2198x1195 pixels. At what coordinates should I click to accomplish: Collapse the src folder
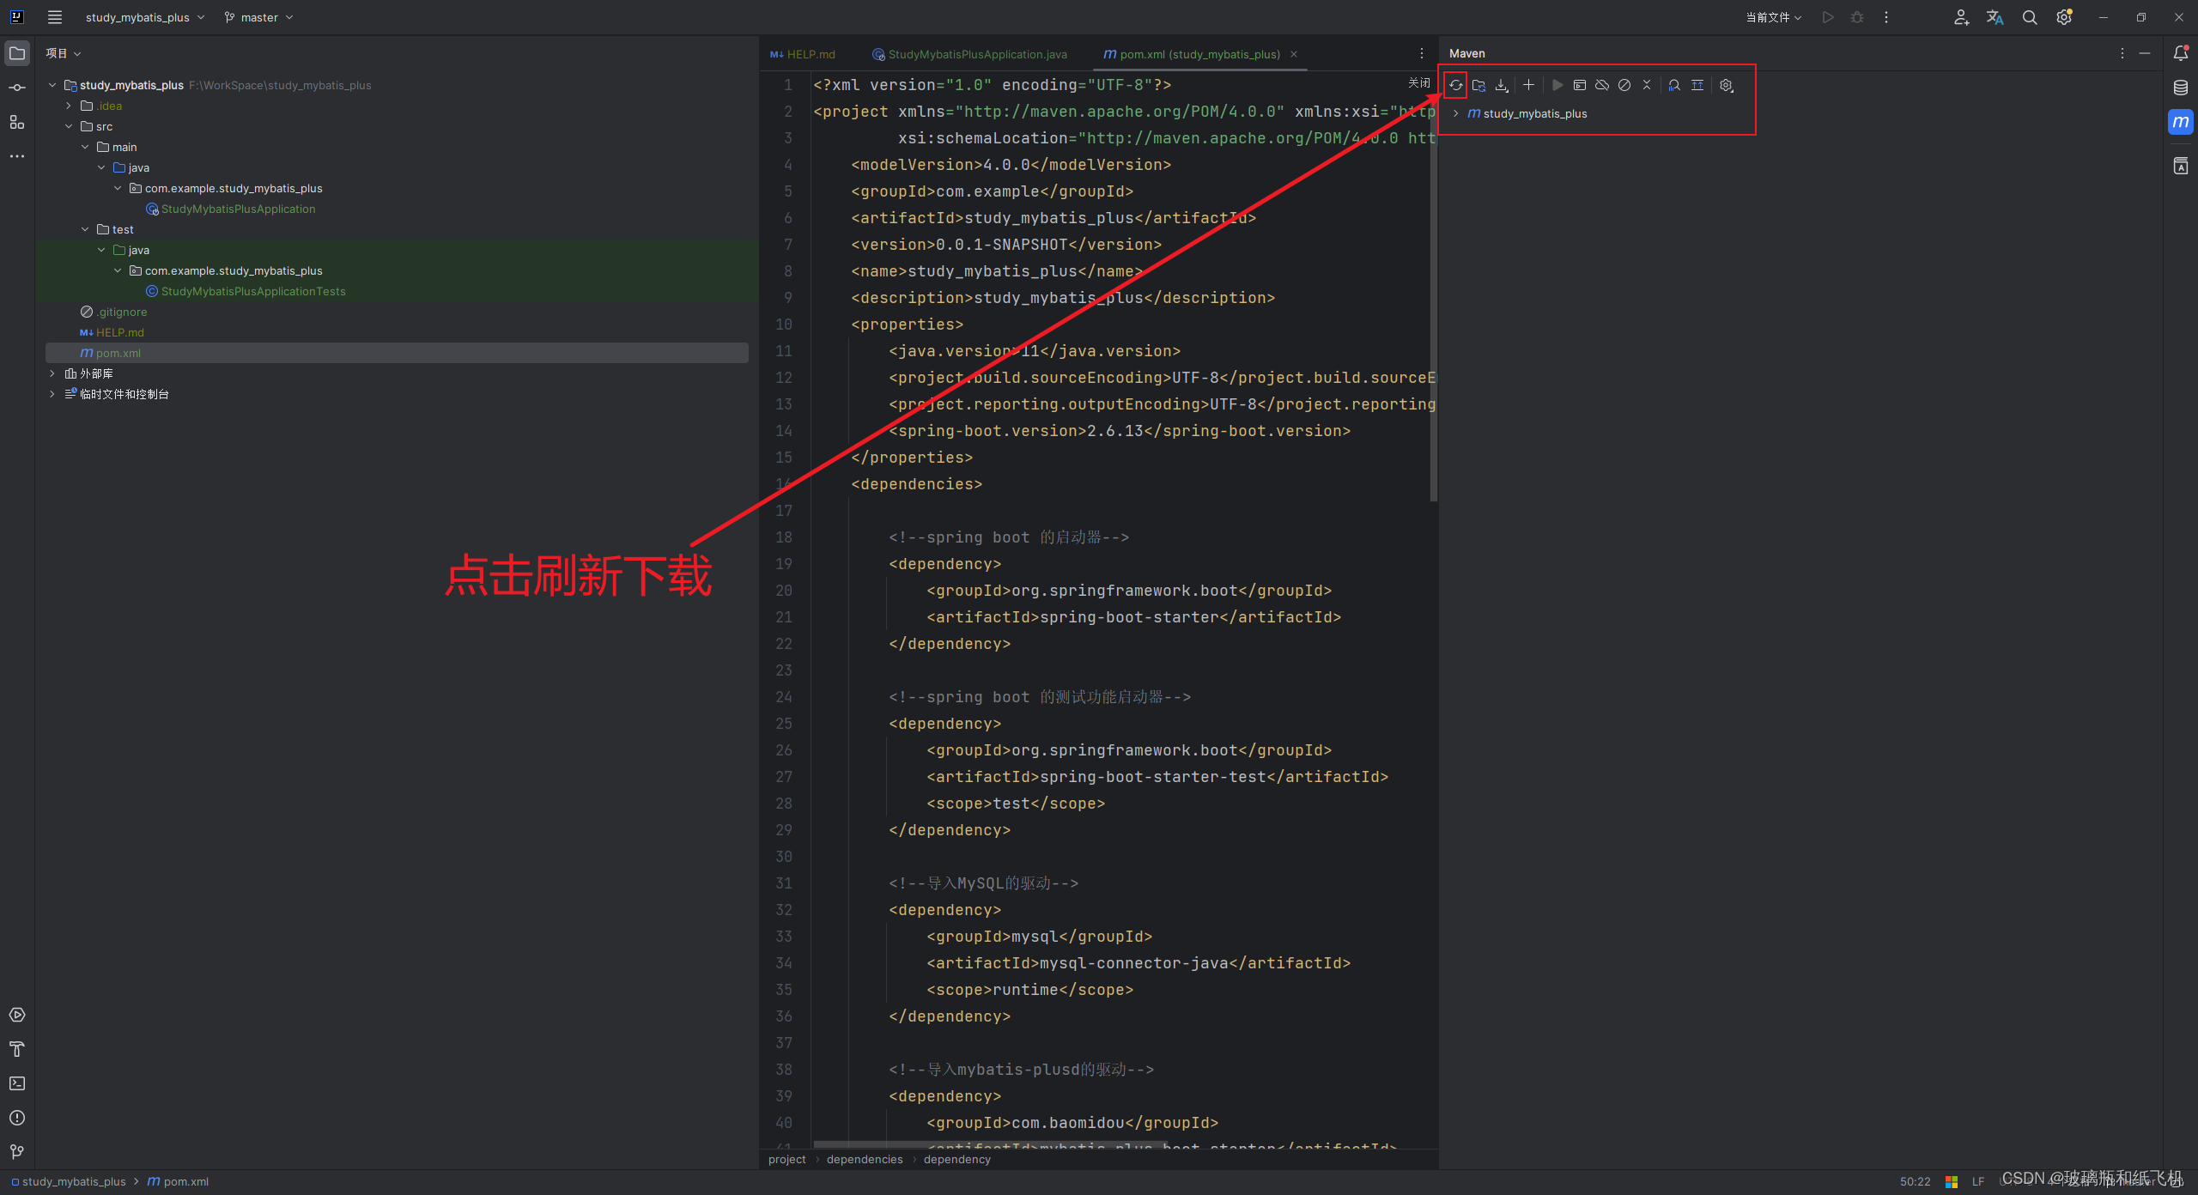point(69,126)
